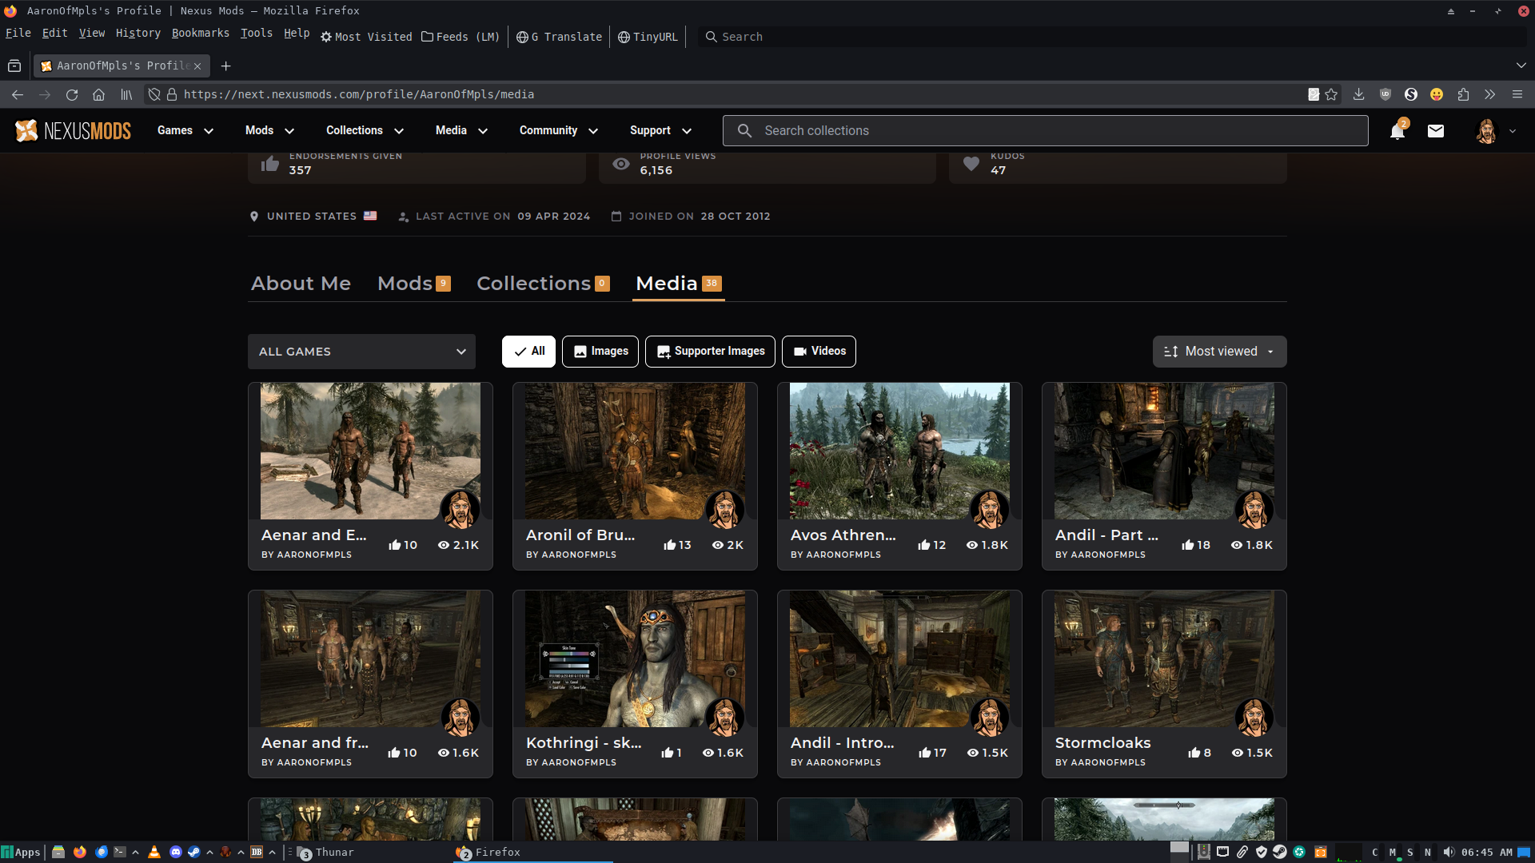Open a new tab with plus icon
Image resolution: width=1535 pixels, height=863 pixels.
[x=225, y=66]
